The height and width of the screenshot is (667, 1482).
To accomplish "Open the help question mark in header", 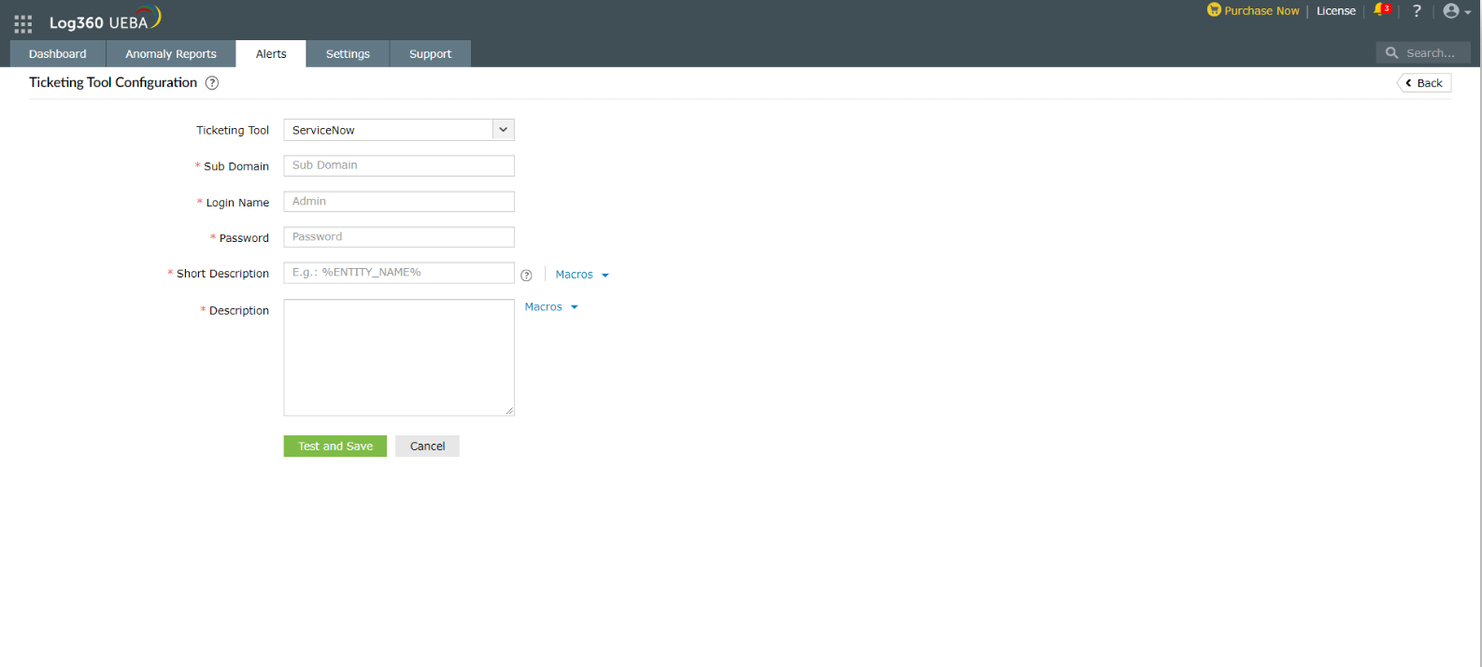I will click(1417, 11).
